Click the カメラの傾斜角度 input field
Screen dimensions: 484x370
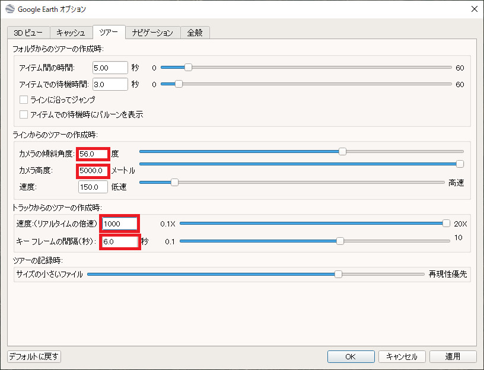[93, 154]
